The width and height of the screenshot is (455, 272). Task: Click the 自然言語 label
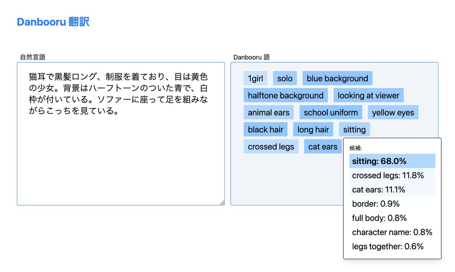click(33, 57)
